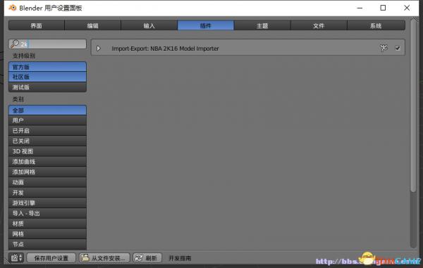Open the 开发指南 (Development Guide) link
This screenshot has width=423, height=268.
tap(180, 258)
